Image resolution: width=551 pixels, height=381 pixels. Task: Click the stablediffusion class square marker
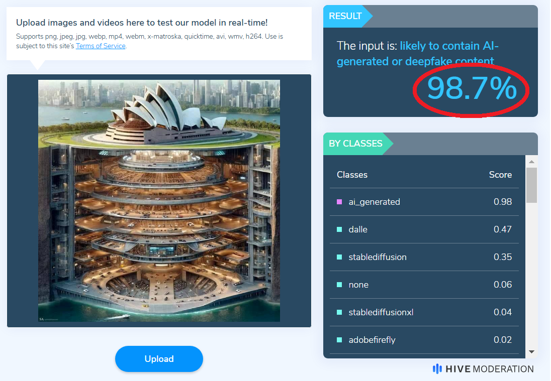coord(339,257)
